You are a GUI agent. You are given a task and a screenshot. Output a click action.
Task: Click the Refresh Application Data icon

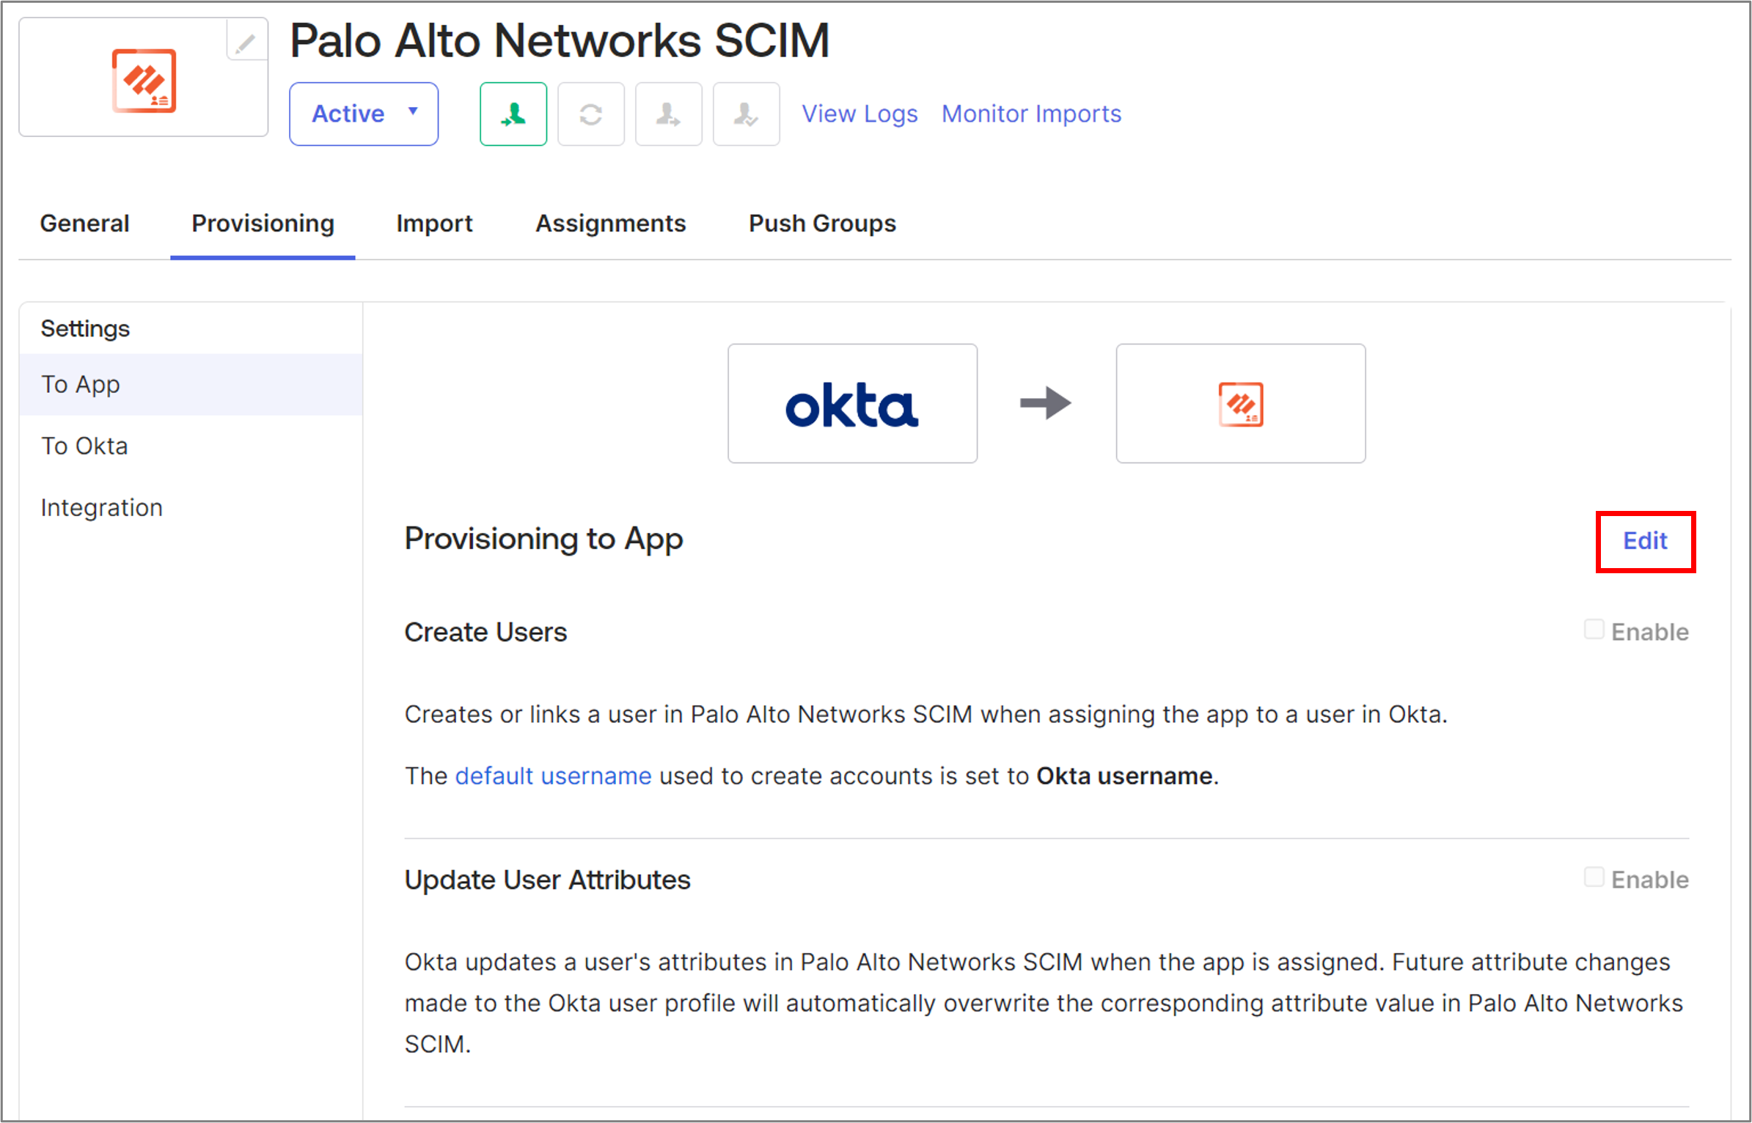(x=591, y=114)
